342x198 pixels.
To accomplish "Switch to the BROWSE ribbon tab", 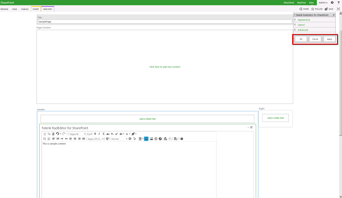I will [x=4, y=9].
